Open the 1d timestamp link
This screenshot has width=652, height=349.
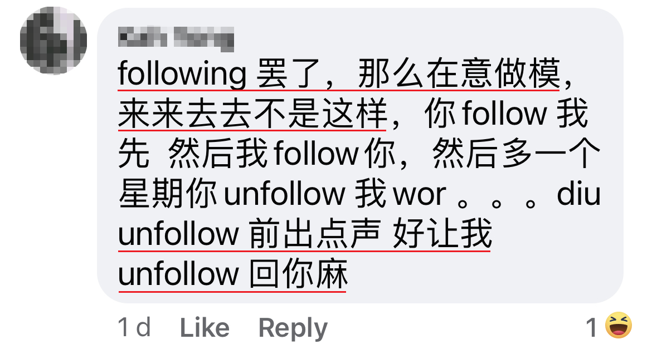pos(134,327)
